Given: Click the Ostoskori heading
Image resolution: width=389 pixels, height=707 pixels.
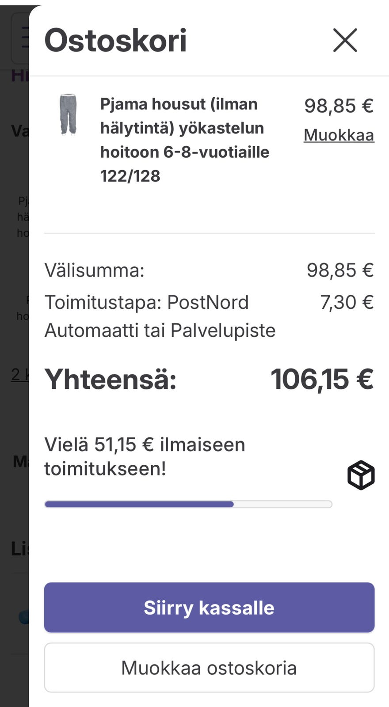Looking at the screenshot, I should 115,41.
